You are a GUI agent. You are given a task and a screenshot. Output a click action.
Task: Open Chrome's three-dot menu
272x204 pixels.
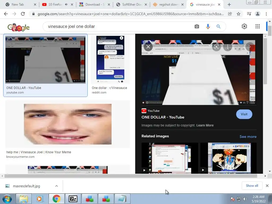pos(266,14)
